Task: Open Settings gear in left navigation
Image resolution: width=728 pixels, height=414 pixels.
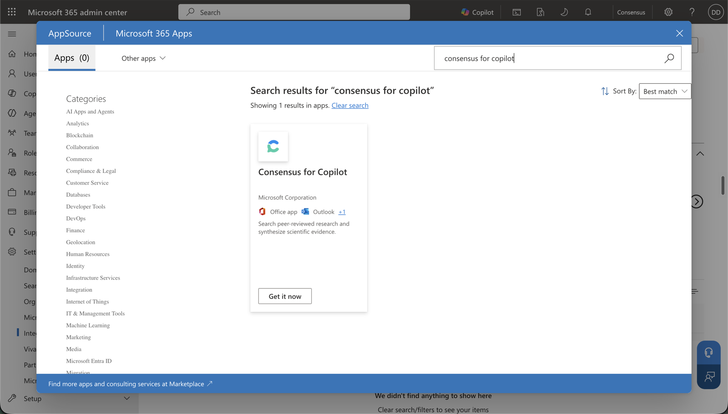Action: [12, 252]
